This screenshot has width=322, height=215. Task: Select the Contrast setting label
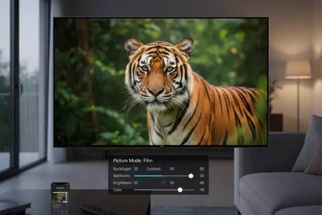154,169
